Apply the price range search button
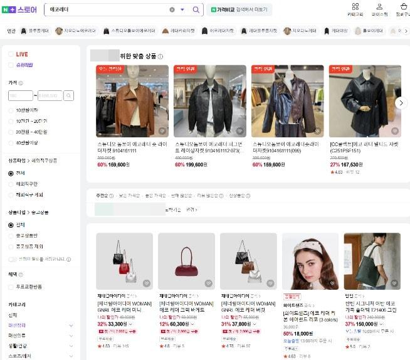 click(x=69, y=96)
